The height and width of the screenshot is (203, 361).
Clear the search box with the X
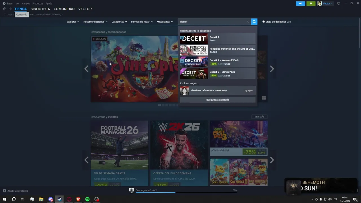(x=248, y=22)
